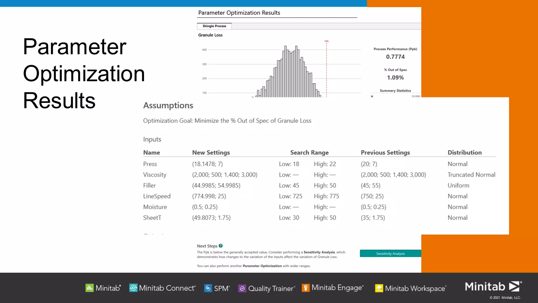
Task: Click the SPM product icon
Action: tap(208, 288)
